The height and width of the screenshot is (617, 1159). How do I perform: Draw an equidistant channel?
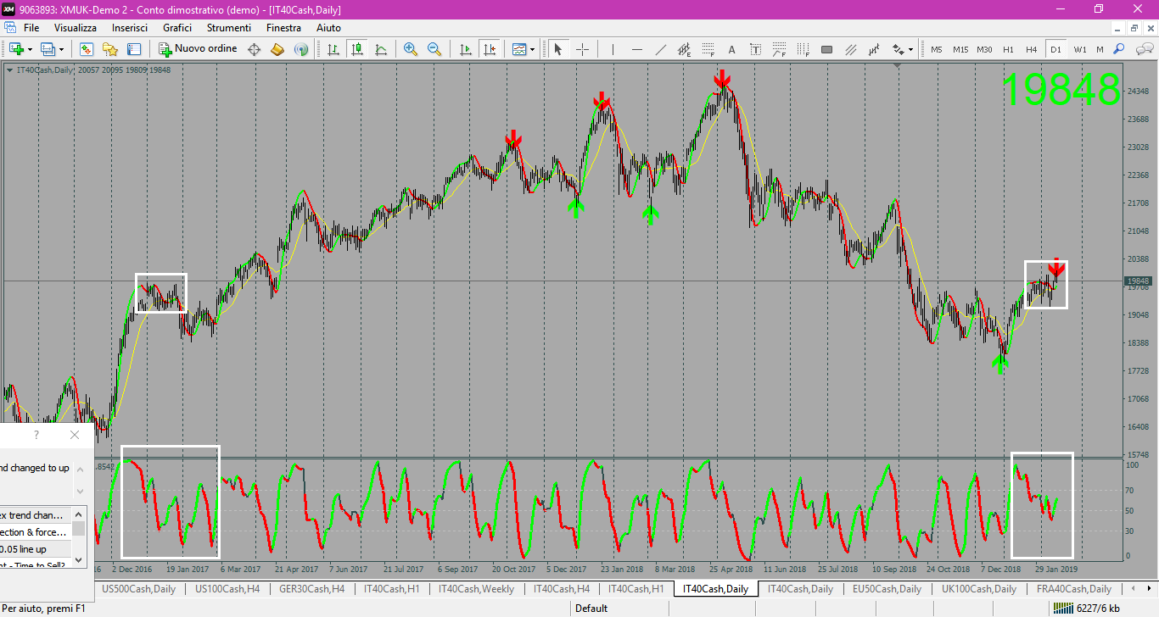[x=684, y=49]
